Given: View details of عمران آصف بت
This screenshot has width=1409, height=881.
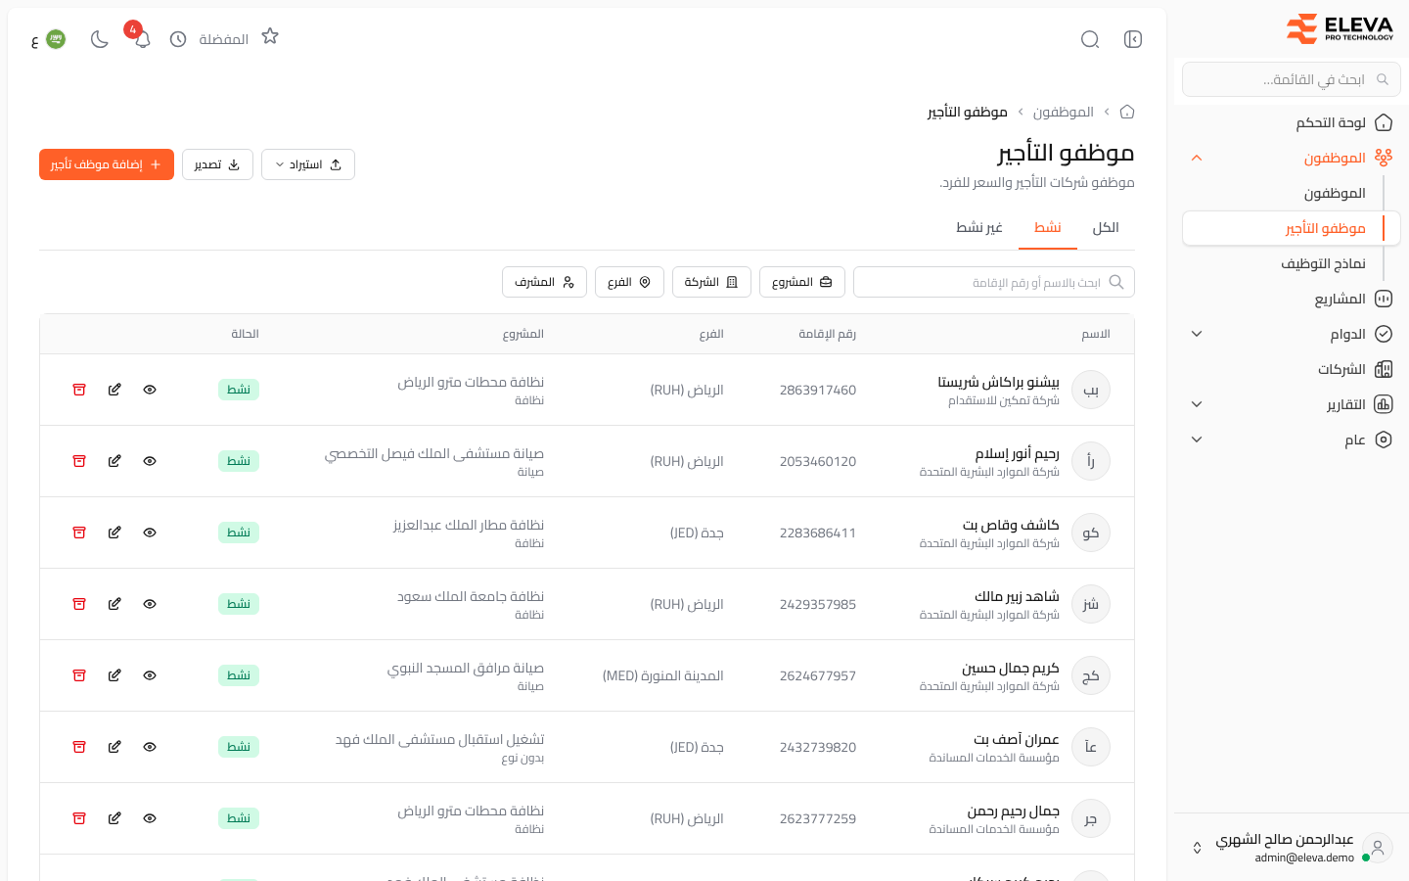Looking at the screenshot, I should [x=150, y=747].
